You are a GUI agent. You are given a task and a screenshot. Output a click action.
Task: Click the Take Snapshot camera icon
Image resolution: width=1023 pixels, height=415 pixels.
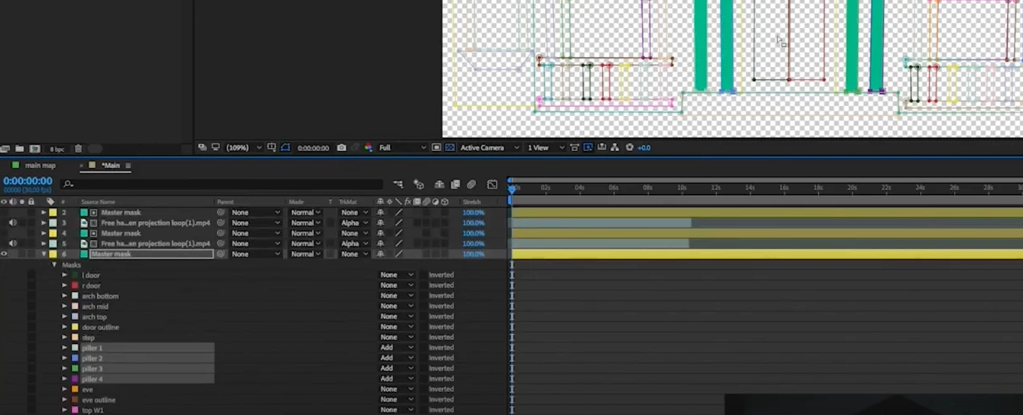point(341,148)
